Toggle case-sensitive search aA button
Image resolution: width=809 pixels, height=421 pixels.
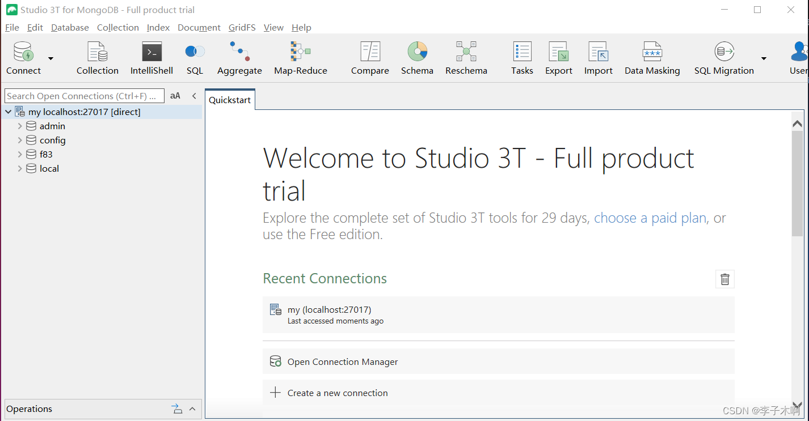click(175, 96)
